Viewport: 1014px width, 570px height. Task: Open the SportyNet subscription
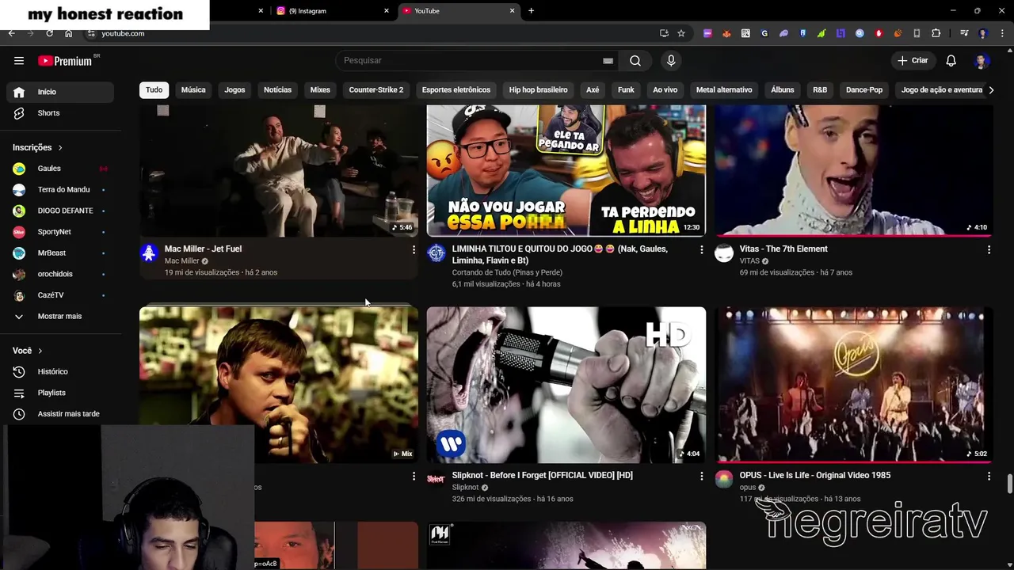60,232
